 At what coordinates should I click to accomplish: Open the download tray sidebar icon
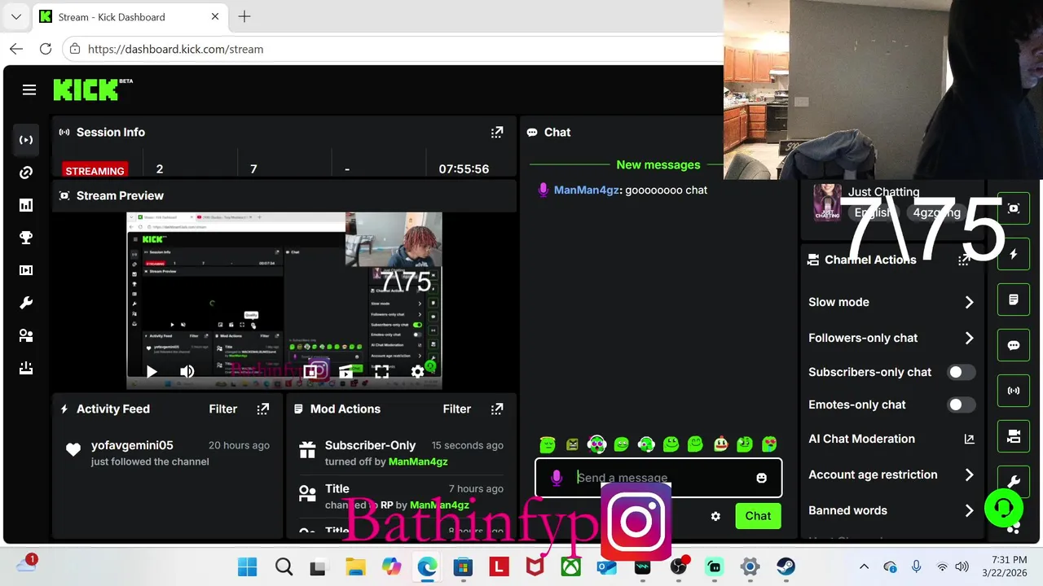click(x=26, y=368)
